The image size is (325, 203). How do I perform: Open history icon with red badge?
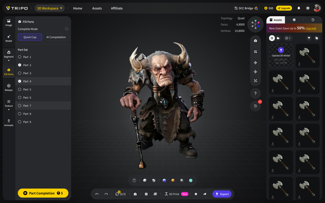tap(255, 106)
